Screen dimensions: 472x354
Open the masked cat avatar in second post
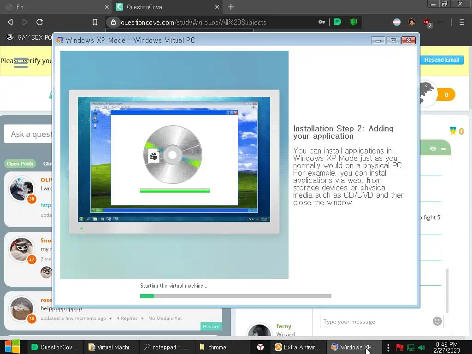point(22,249)
